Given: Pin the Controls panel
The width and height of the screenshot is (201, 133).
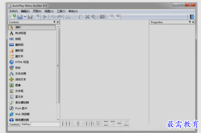Looking at the screenshot, I should point(54,22).
